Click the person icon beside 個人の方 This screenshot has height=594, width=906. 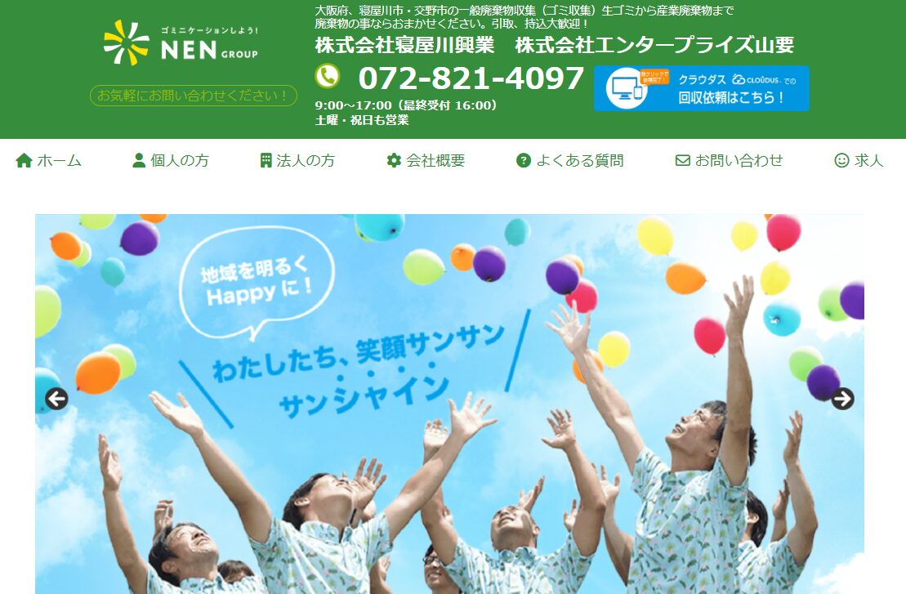pos(139,160)
